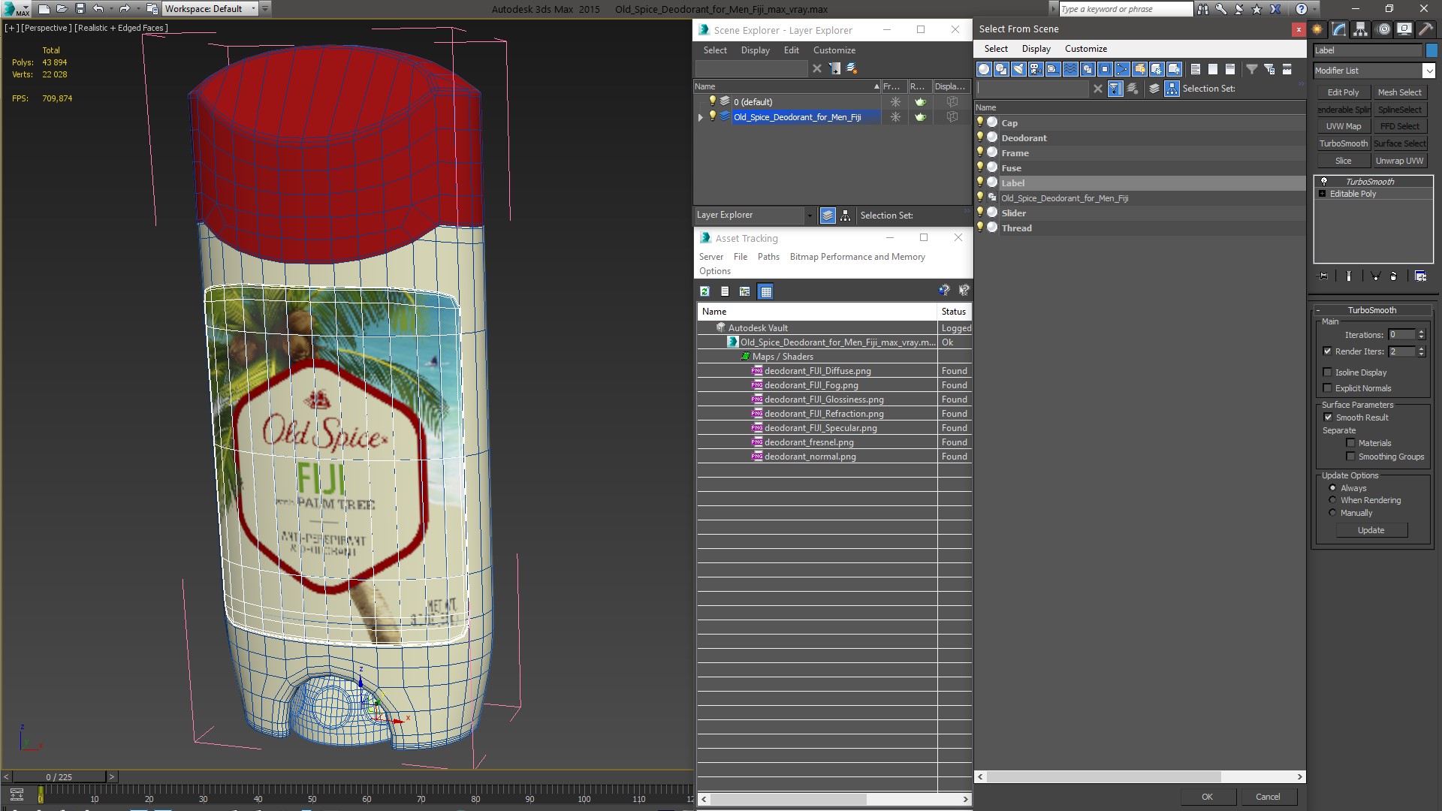This screenshot has width=1442, height=811.
Task: Drag the Render Iters stepper to change value
Action: [1422, 351]
